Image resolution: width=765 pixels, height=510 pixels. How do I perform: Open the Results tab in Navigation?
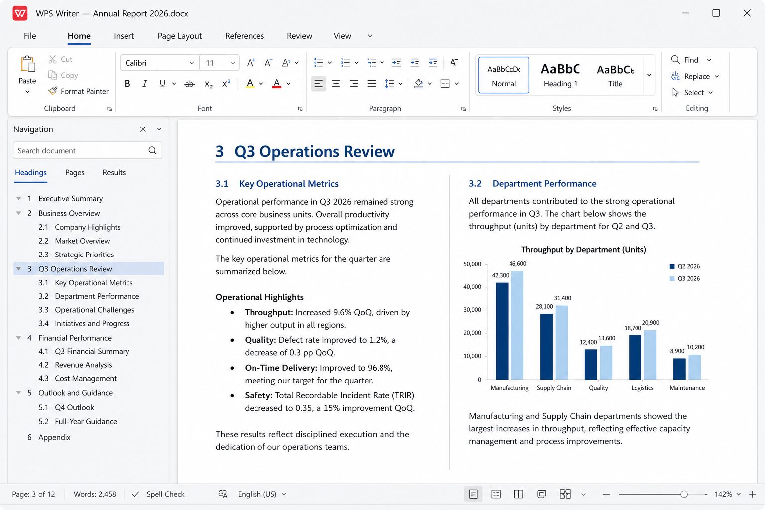pos(114,172)
